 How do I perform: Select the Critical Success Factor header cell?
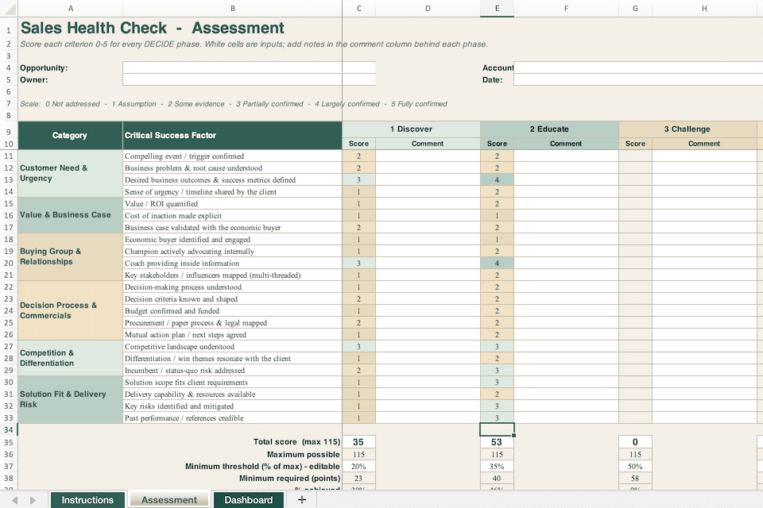tap(233, 135)
